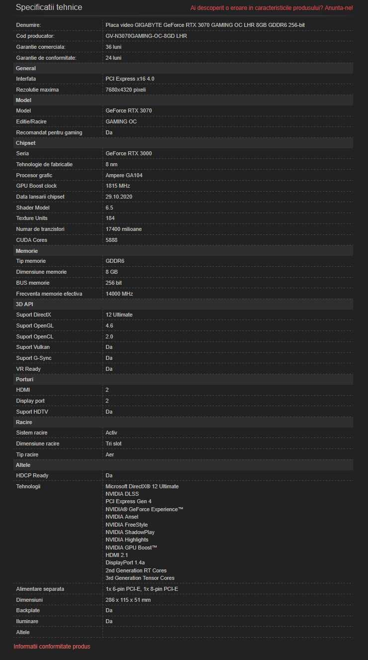Viewport: 368px width, 660px height.
Task: Click the OpenGL support value '4.6'
Action: click(x=109, y=326)
